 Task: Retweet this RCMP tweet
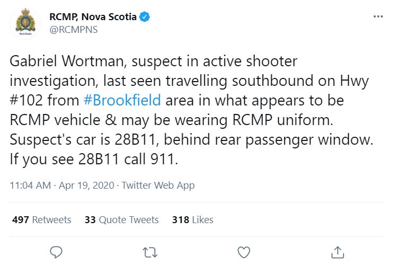[150, 251]
